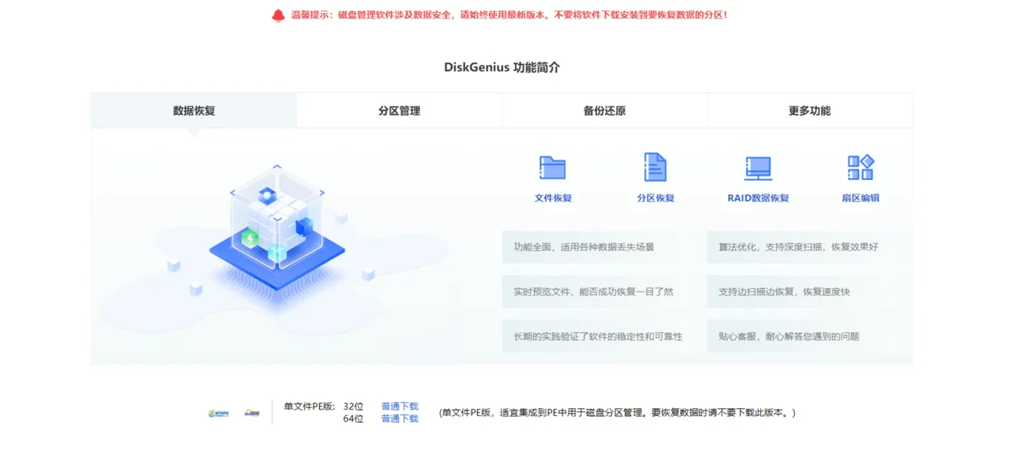Click the 文件恢复 label link
The width and height of the screenshot is (1034, 451).
(x=553, y=198)
